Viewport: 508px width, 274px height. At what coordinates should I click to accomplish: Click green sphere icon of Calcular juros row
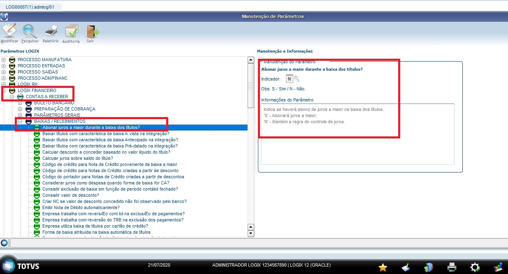pyautogui.click(x=37, y=159)
